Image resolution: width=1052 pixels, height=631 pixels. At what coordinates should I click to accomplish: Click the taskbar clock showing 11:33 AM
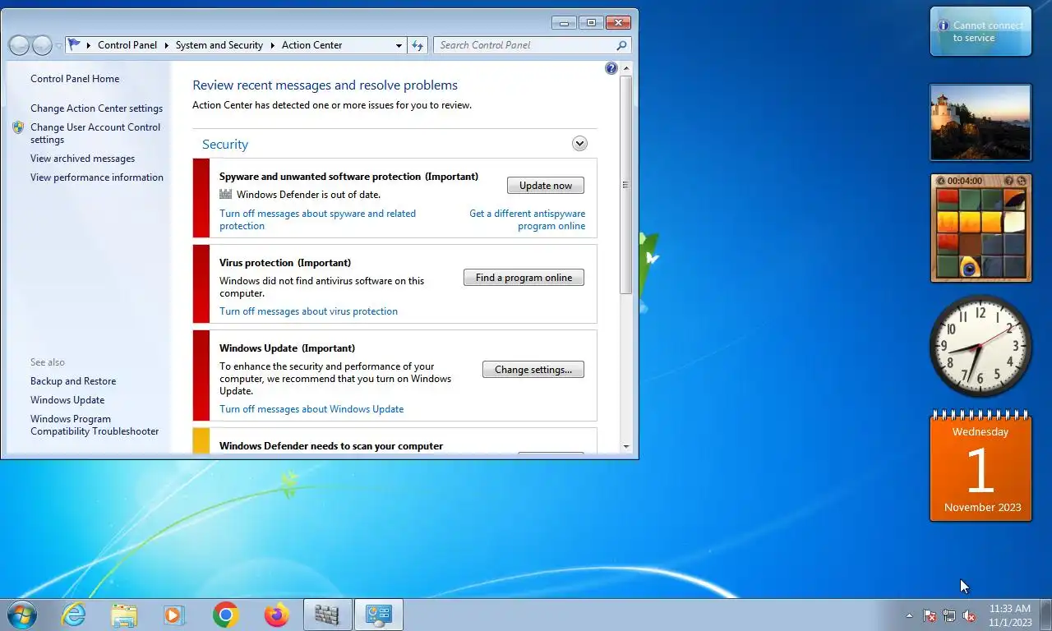point(1010,615)
